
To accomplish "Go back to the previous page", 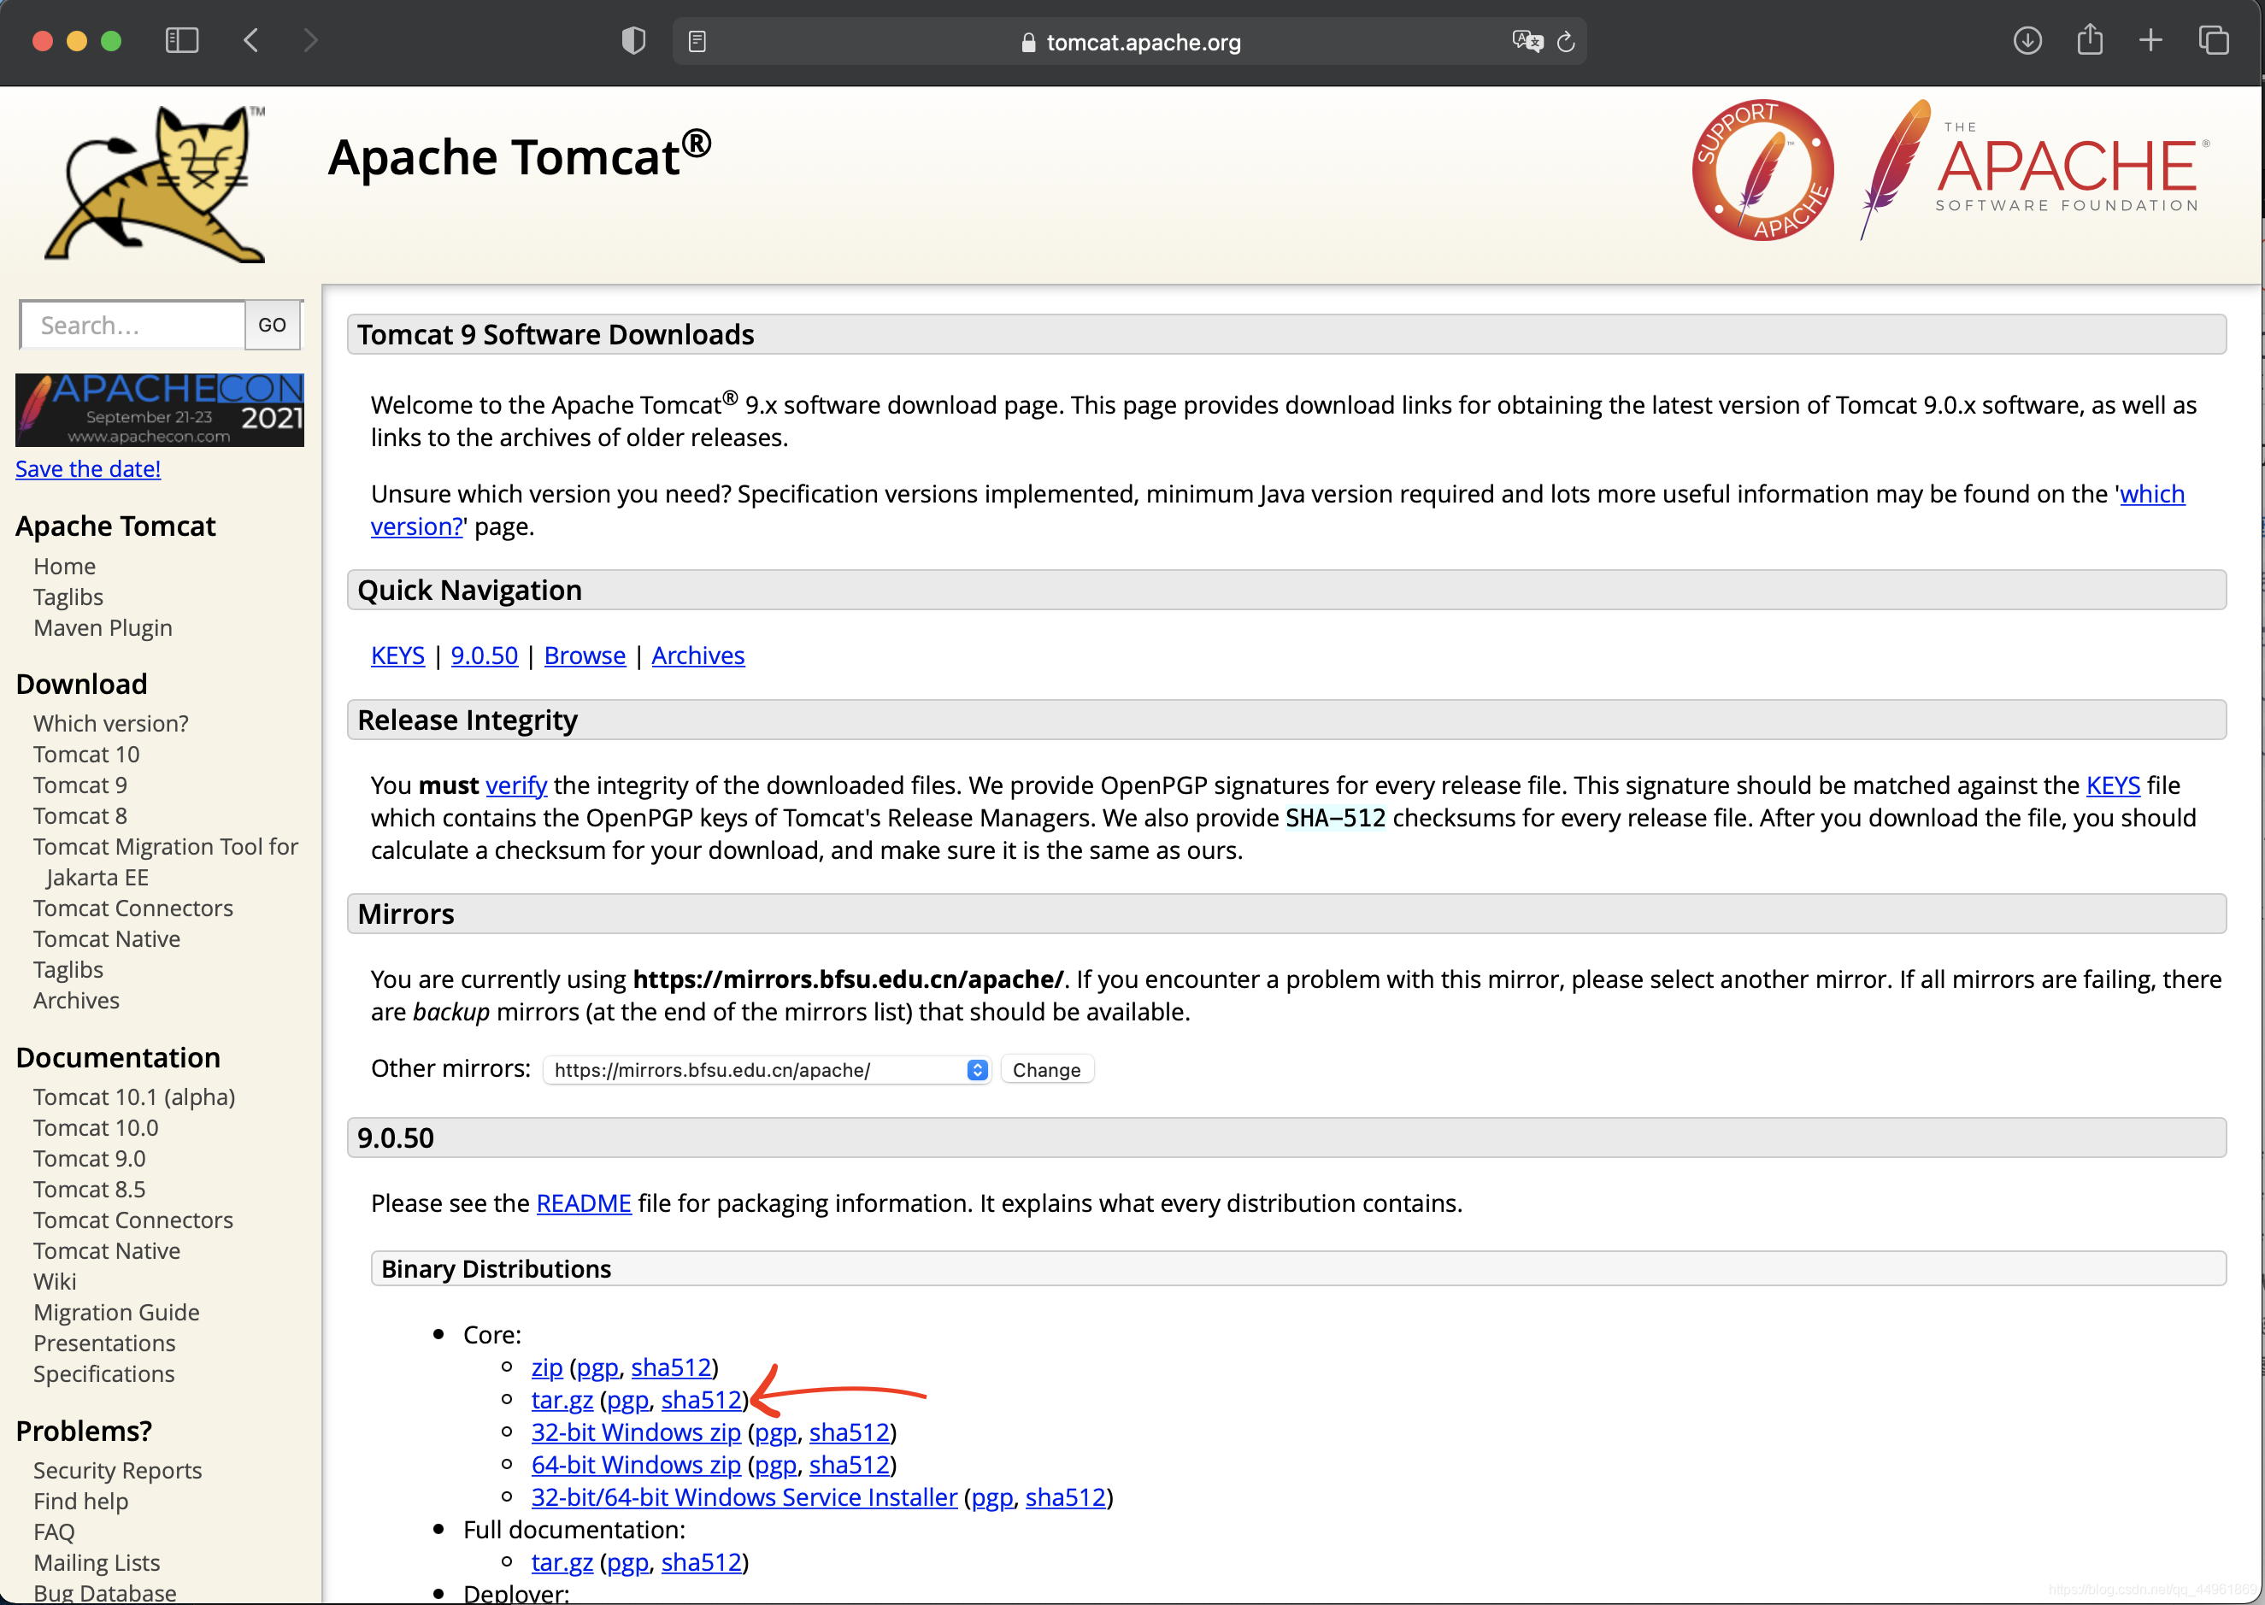I will tap(251, 40).
